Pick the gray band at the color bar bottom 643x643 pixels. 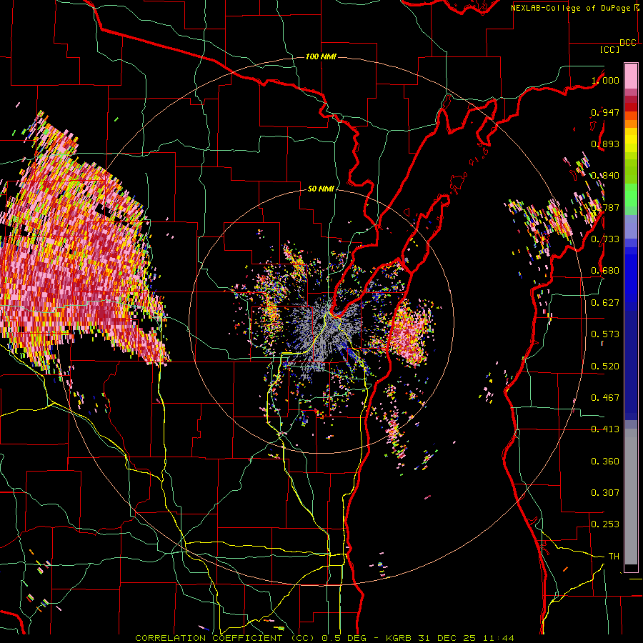coord(631,497)
